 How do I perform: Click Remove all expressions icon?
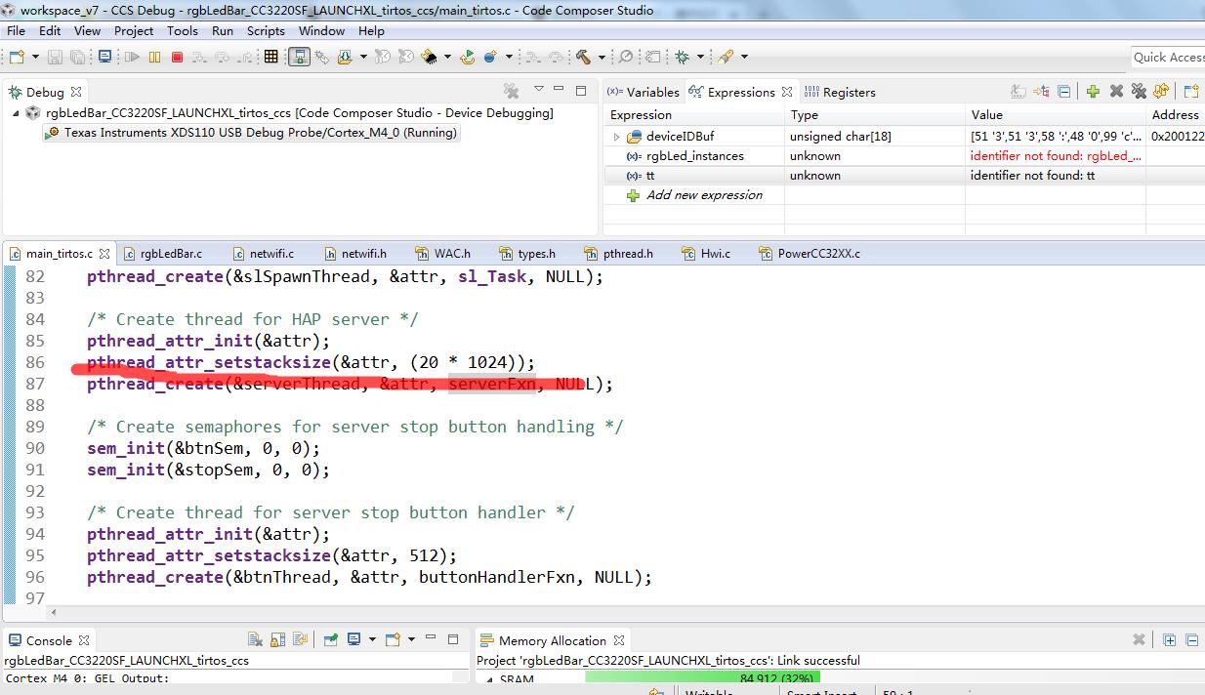coord(1139,91)
